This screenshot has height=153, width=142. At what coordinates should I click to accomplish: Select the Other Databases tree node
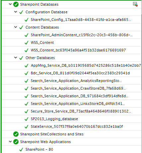point(40,58)
